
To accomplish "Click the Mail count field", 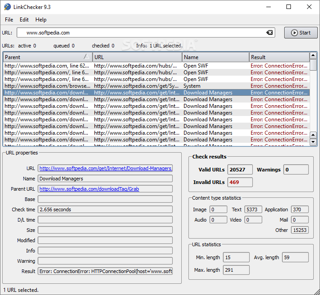I will pyautogui.click(x=300, y=220).
